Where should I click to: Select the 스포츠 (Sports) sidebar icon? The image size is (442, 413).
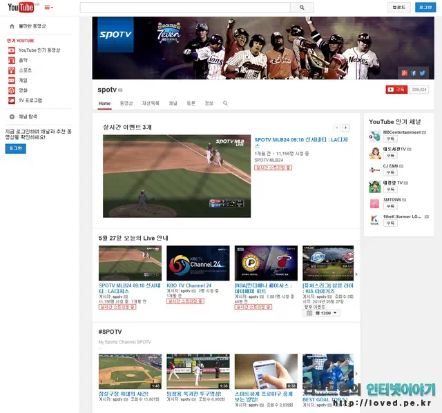pos(12,70)
